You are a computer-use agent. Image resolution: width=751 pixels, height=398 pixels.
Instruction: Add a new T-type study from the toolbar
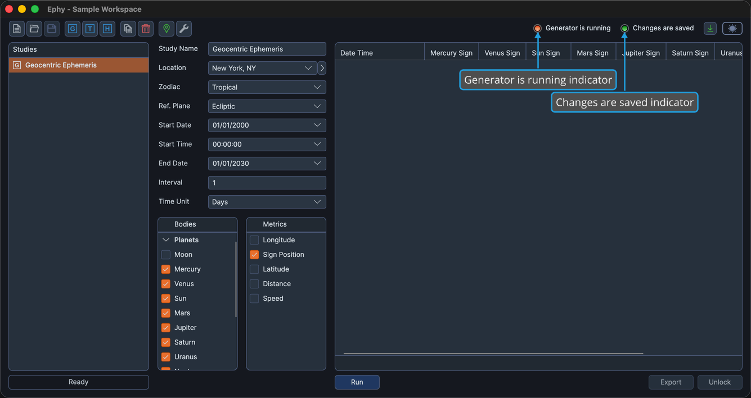(90, 29)
